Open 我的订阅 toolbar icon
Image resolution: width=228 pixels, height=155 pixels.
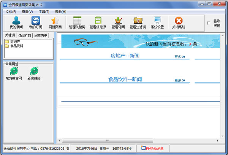pos(36,22)
